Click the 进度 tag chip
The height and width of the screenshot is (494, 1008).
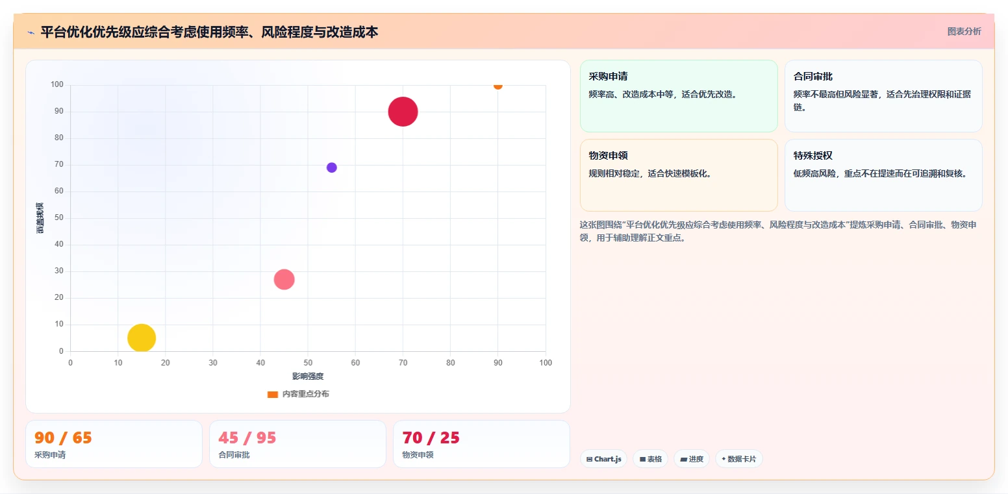[x=692, y=459]
